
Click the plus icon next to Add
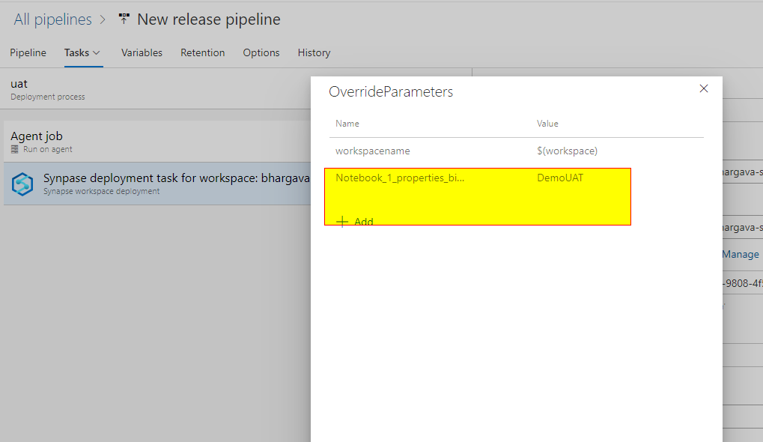pyautogui.click(x=344, y=220)
